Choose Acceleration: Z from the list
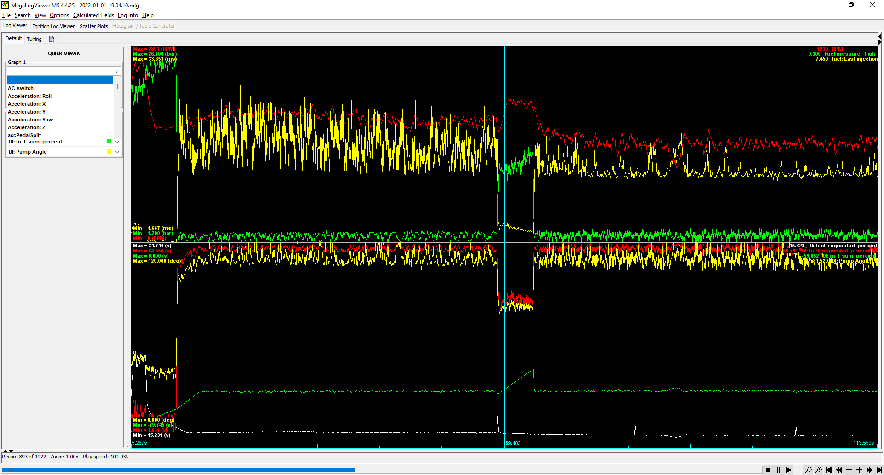Viewport: 884px width, 475px height. tap(60, 127)
